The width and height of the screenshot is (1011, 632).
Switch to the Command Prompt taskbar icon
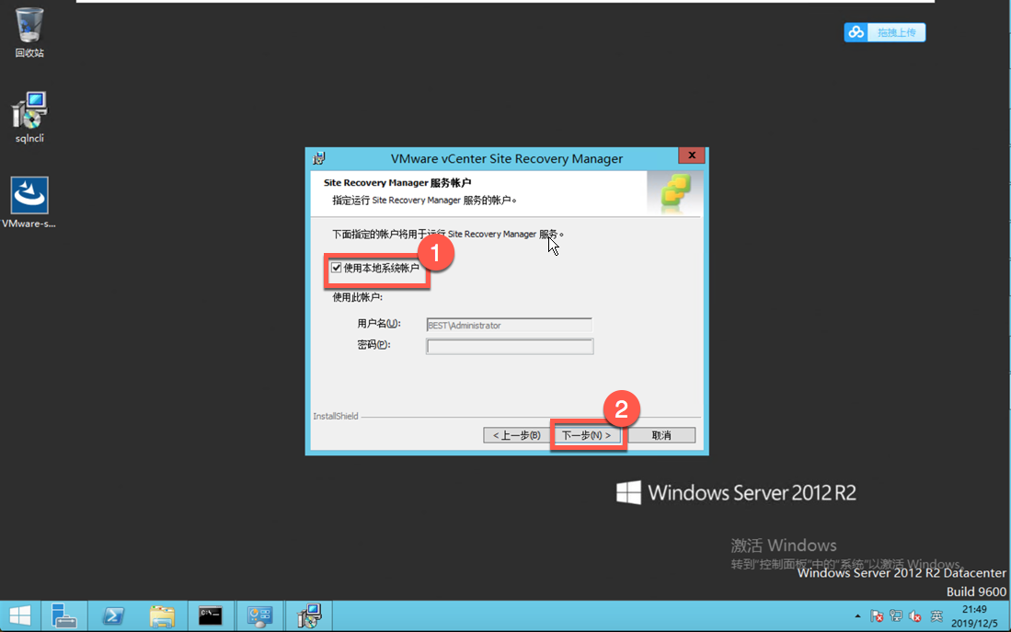pyautogui.click(x=210, y=615)
